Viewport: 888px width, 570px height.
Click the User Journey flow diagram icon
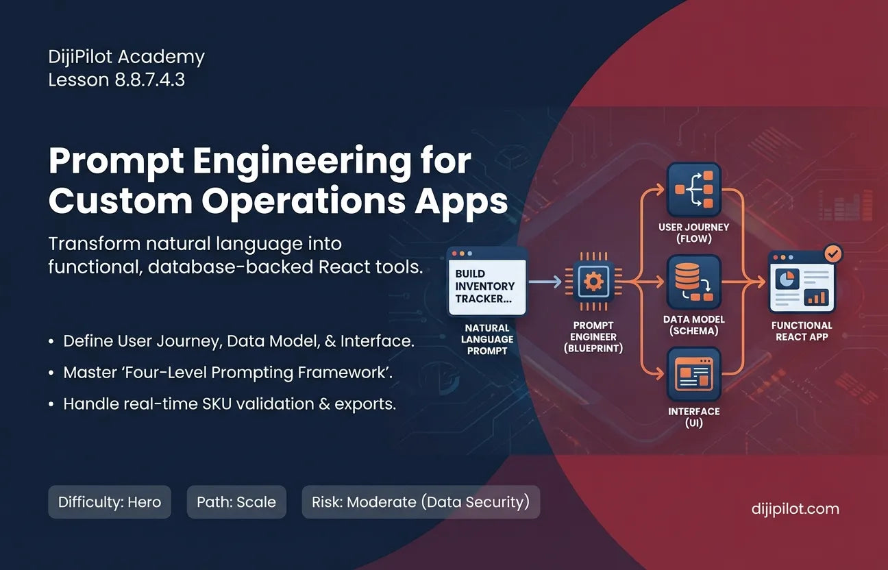pyautogui.click(x=693, y=189)
